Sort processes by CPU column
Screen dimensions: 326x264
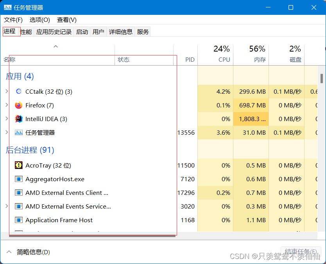coord(222,54)
